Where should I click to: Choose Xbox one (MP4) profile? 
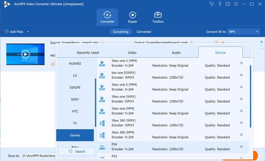pos(173,111)
